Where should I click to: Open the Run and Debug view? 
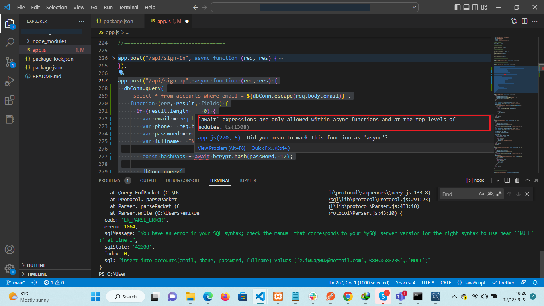click(10, 81)
